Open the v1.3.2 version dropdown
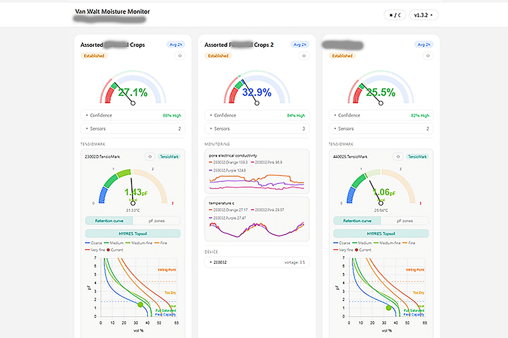 pos(424,15)
